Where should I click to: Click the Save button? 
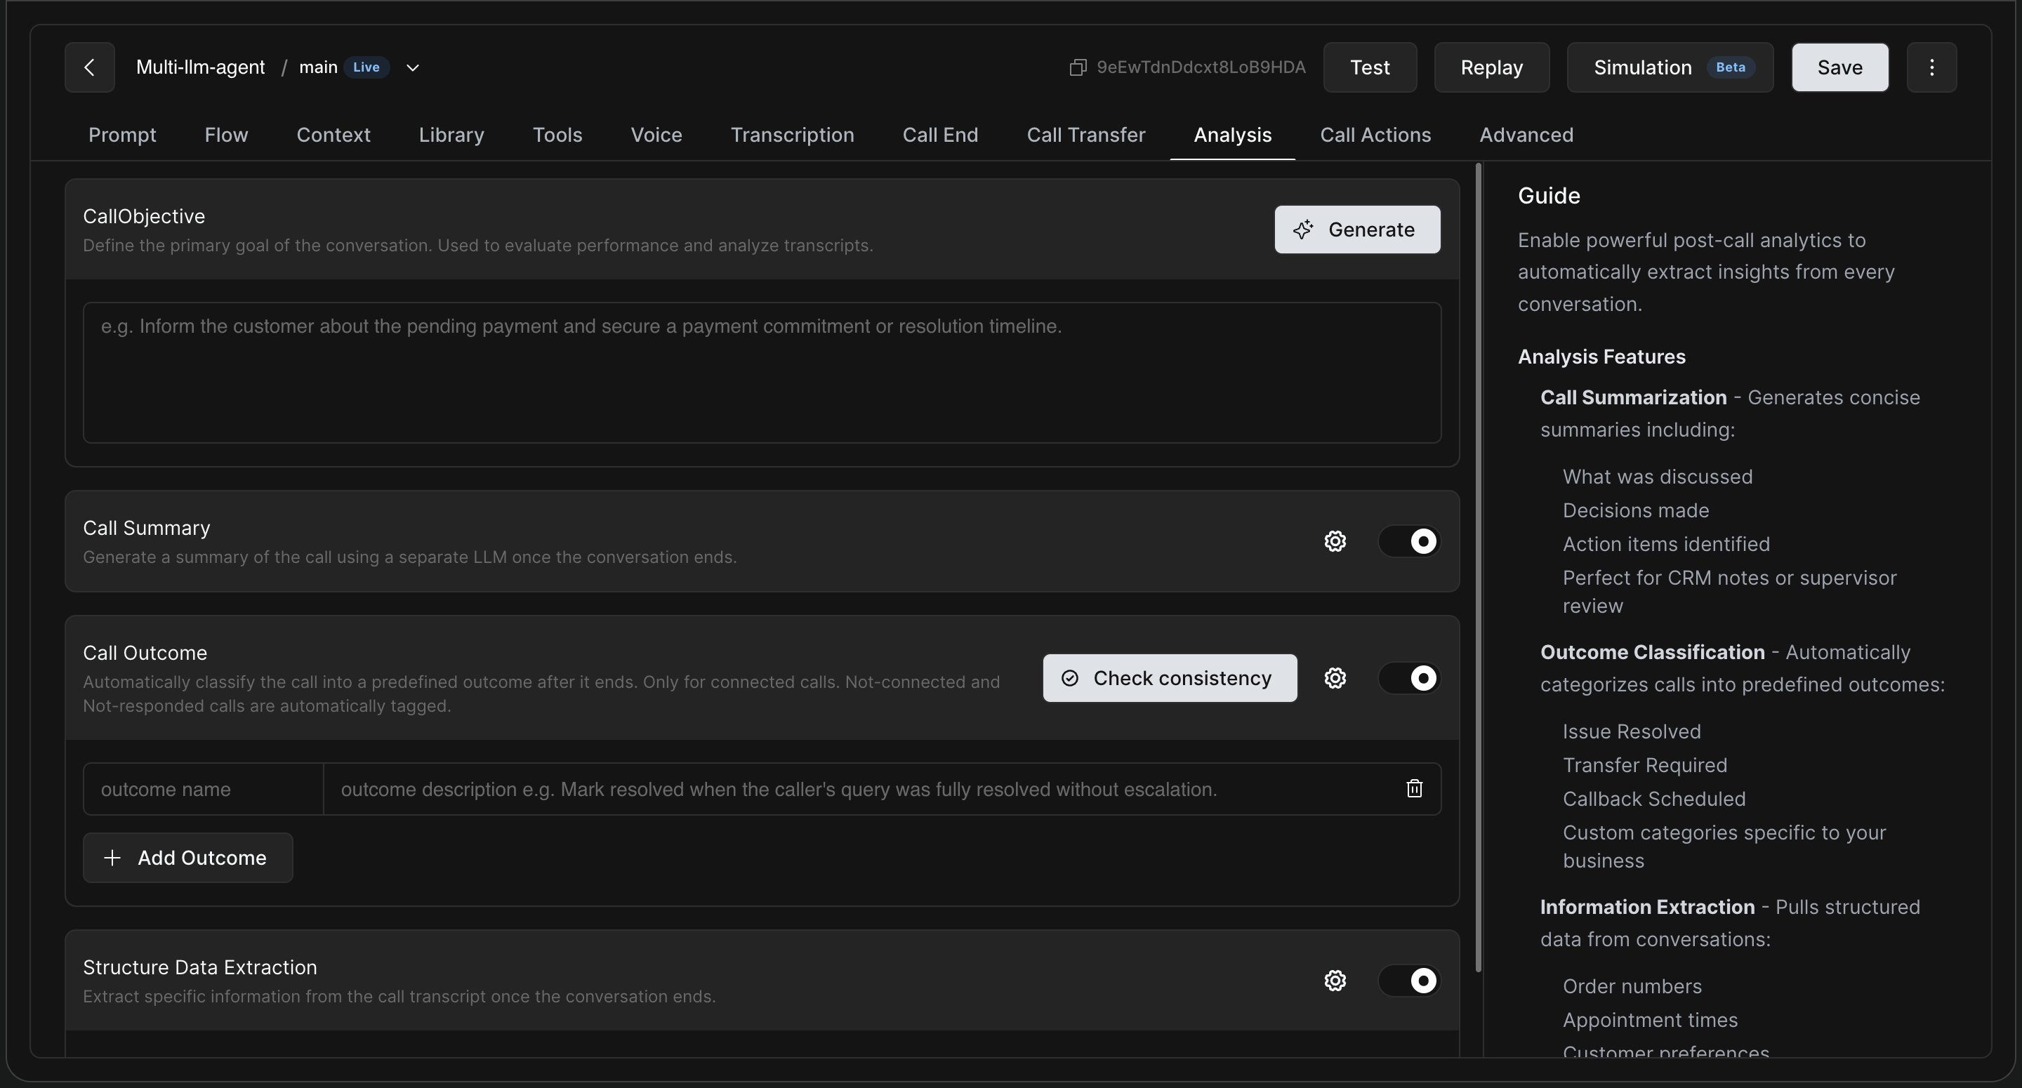1840,67
